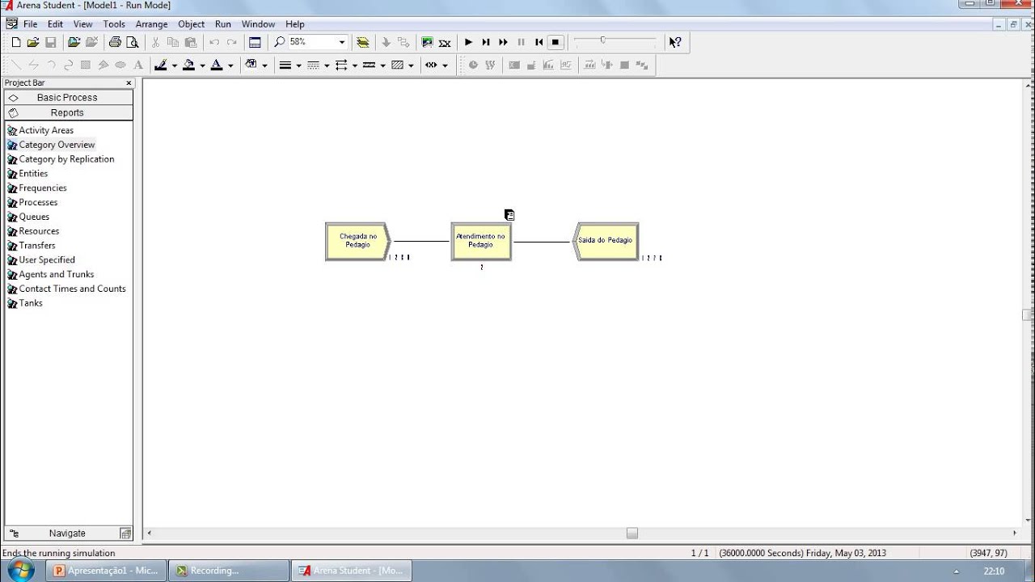Switch to PowerPoint Apresentação1 in taskbar
1035x582 pixels.
[106, 571]
